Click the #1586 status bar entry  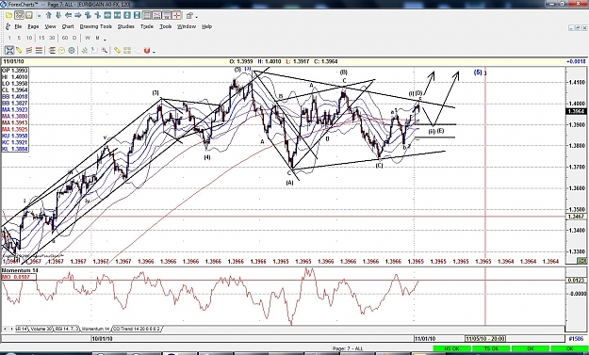point(576,339)
